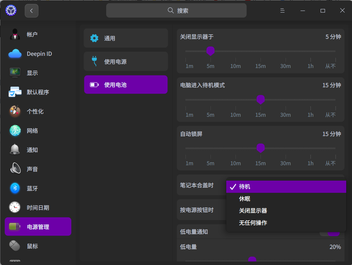Image resolution: width=352 pixels, height=265 pixels.
Task: Click the 网络 network globe icon
Action: click(15, 131)
